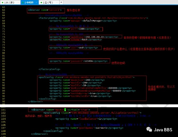Click the green status dot on '1 从(读)' tab
This screenshot has height=137, width=178.
pos(3,3)
